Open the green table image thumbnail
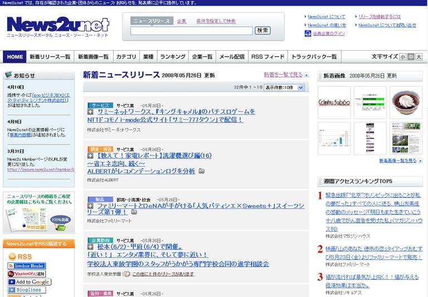Screen dimensions: 428x297 (x=370, y=103)
